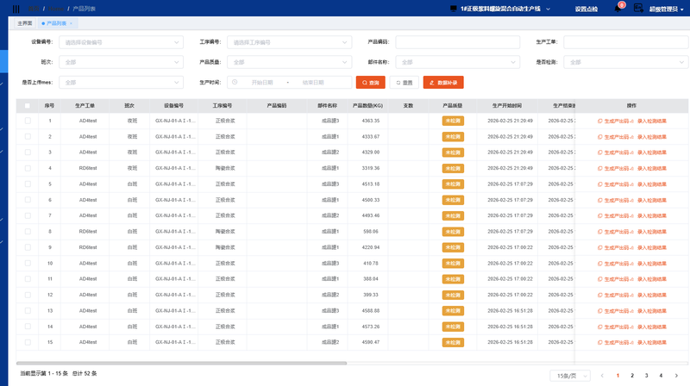Check the checkbox for row 3
The height and width of the screenshot is (386, 690).
point(28,153)
